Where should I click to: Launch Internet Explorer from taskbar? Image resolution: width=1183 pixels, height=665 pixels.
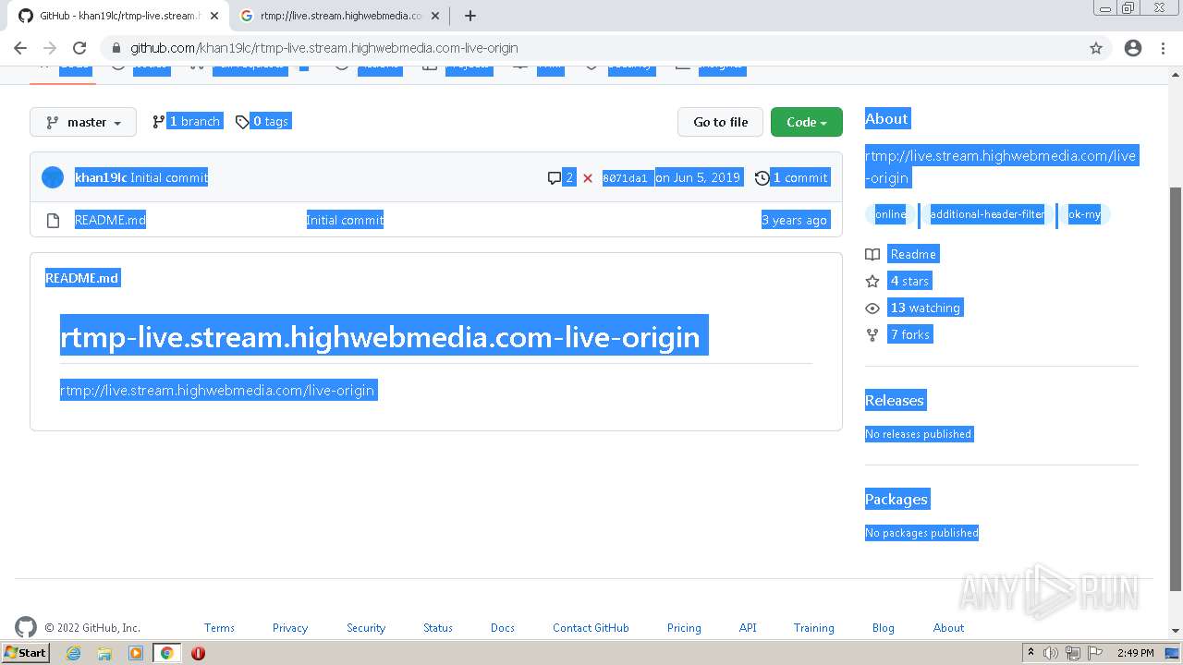pyautogui.click(x=73, y=653)
